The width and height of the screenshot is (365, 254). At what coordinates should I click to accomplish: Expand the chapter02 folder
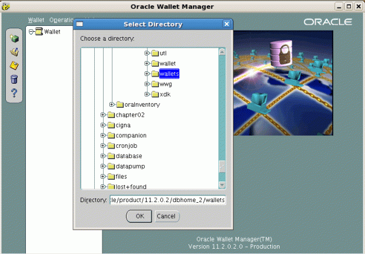[x=103, y=115]
